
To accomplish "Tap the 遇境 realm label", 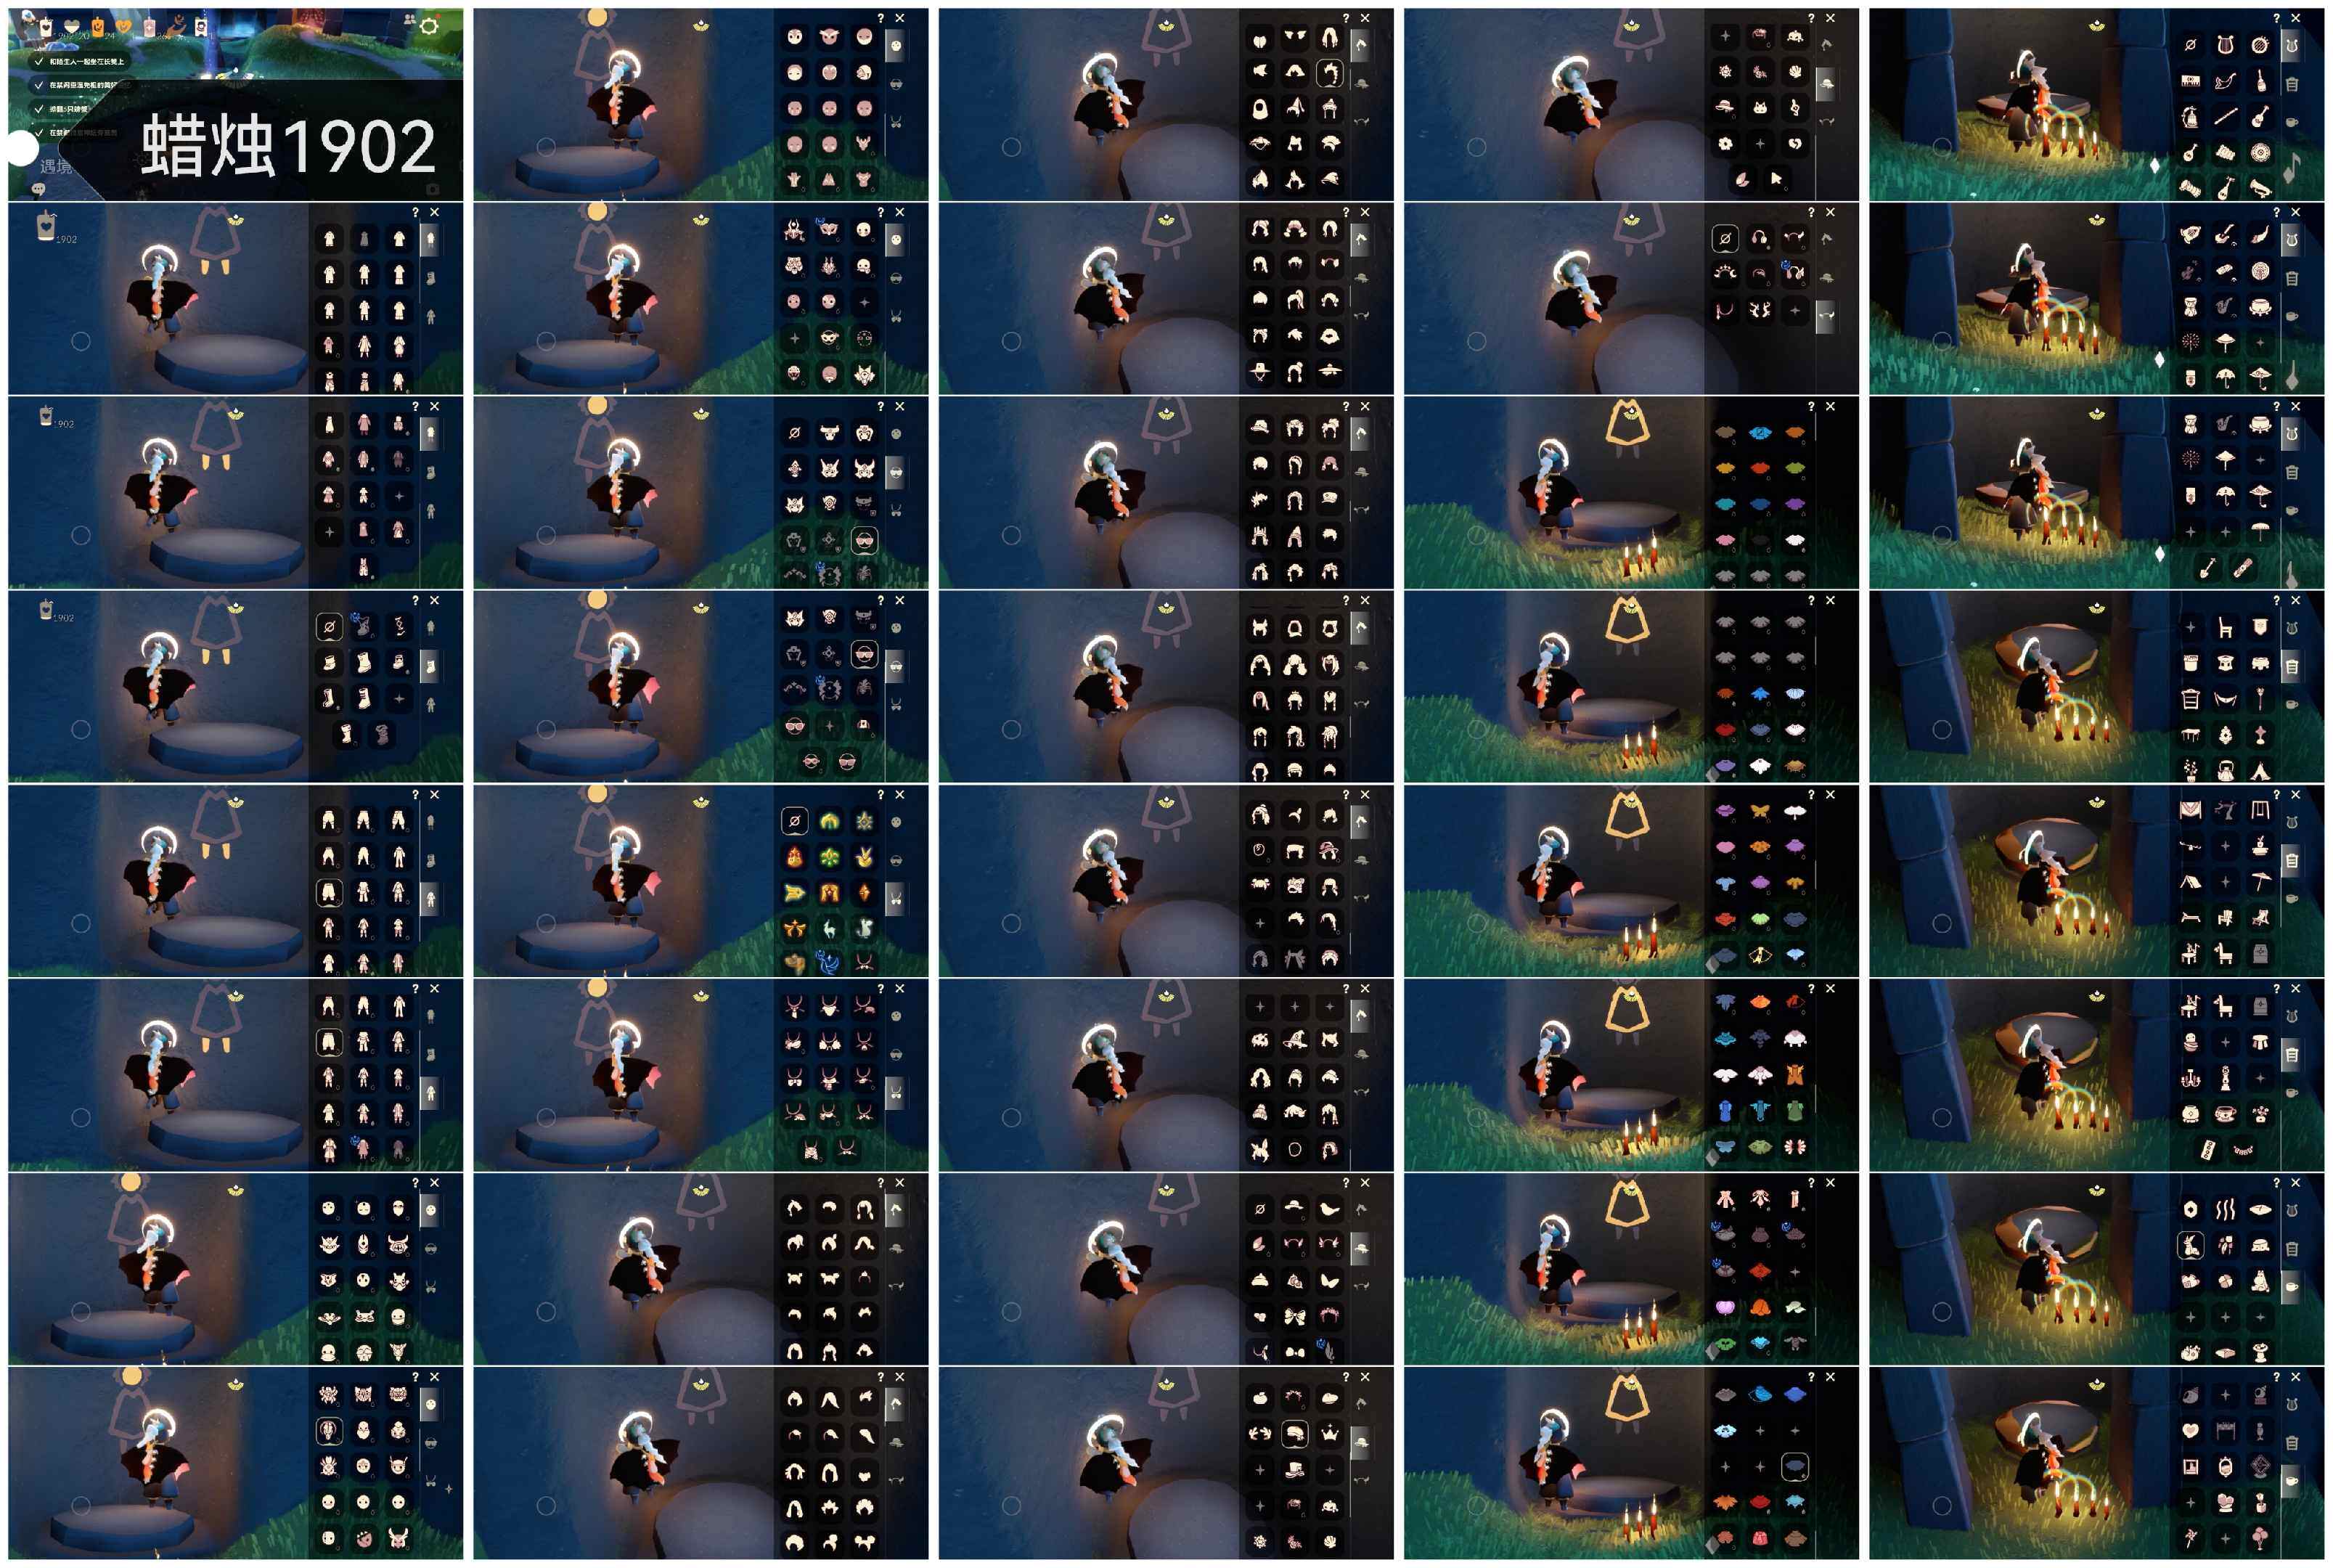I will 56,166.
